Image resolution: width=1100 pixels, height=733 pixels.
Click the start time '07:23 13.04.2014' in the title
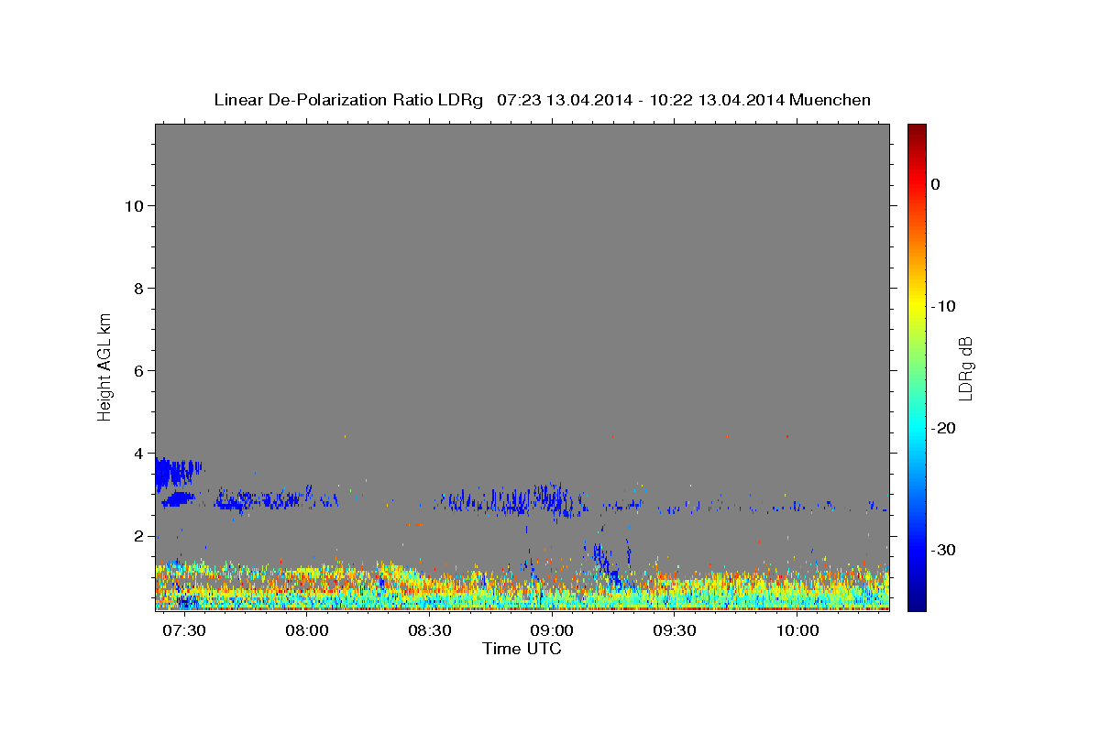[564, 100]
